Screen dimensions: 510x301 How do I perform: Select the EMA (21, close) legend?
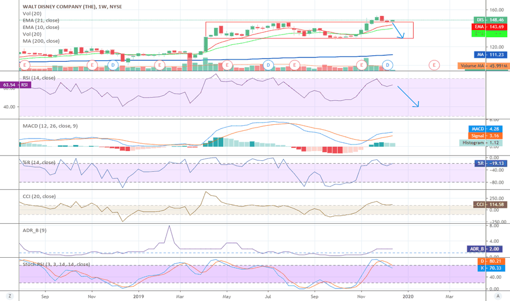click(x=41, y=20)
